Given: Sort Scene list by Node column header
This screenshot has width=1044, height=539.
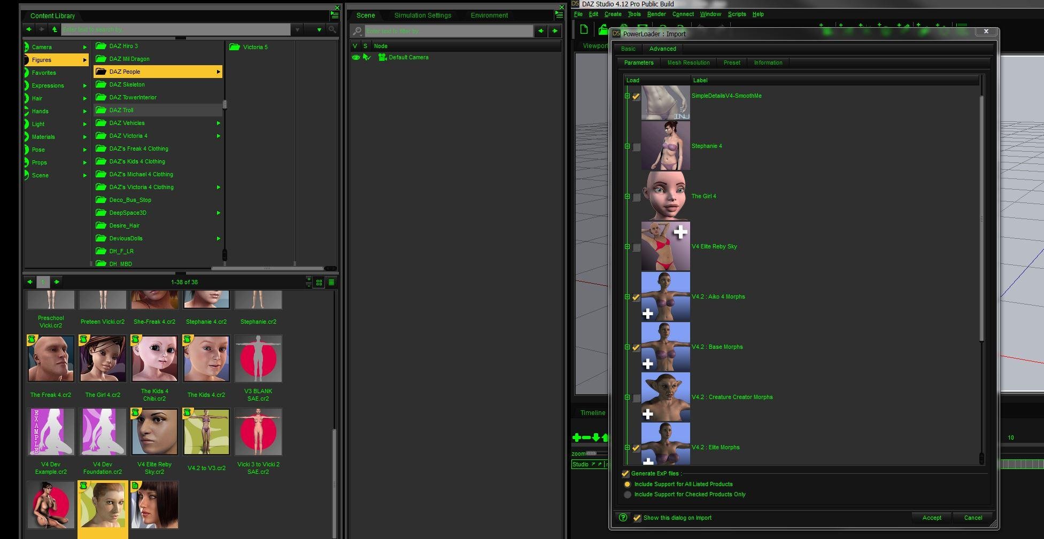Looking at the screenshot, I should tap(466, 46).
